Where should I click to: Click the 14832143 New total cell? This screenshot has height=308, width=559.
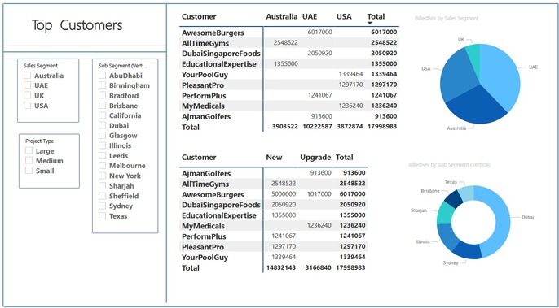pyautogui.click(x=281, y=267)
